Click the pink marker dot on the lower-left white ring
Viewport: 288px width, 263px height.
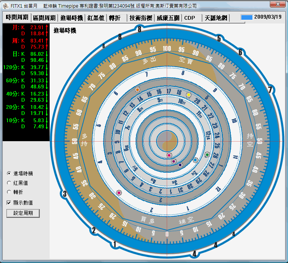119,193
